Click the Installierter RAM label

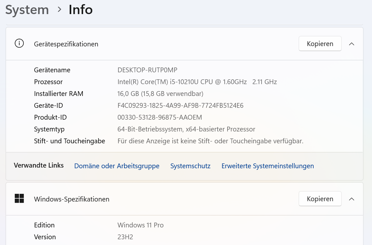[59, 94]
